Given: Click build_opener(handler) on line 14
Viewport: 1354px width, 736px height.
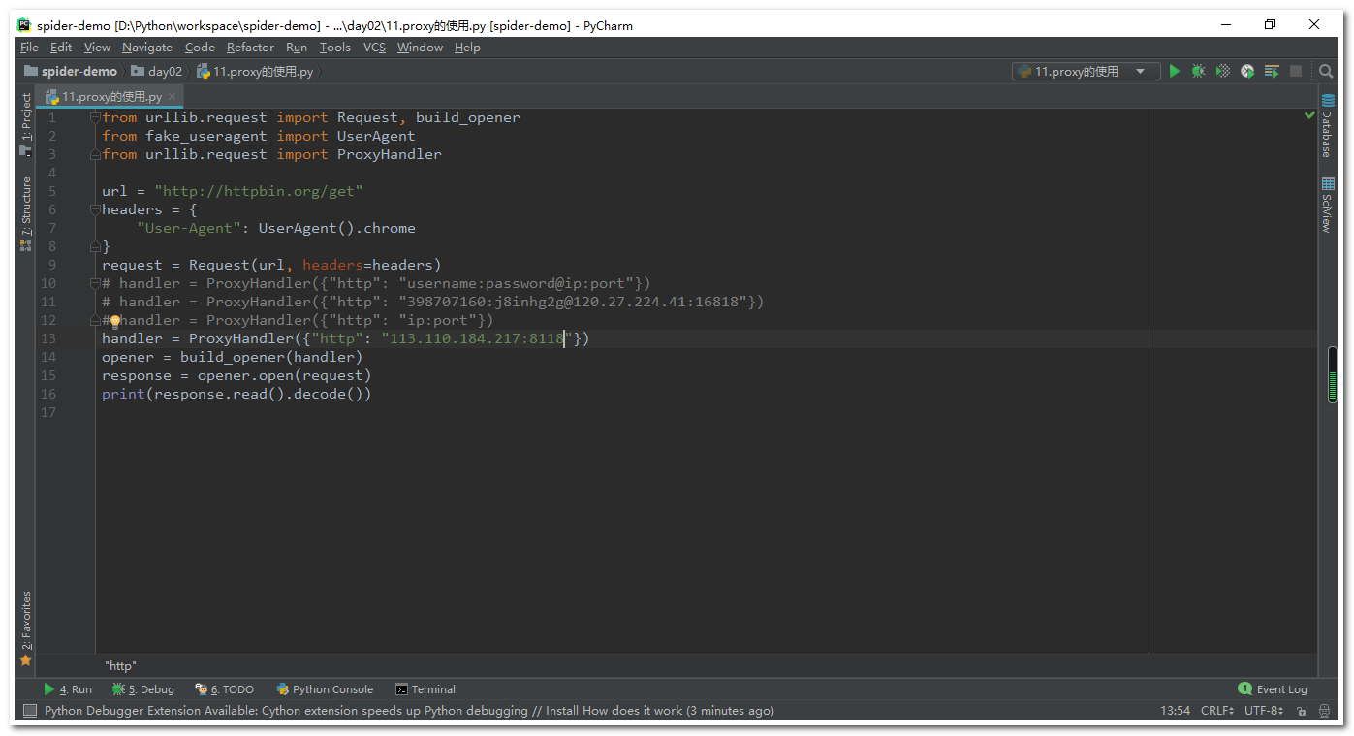Looking at the screenshot, I should (271, 357).
